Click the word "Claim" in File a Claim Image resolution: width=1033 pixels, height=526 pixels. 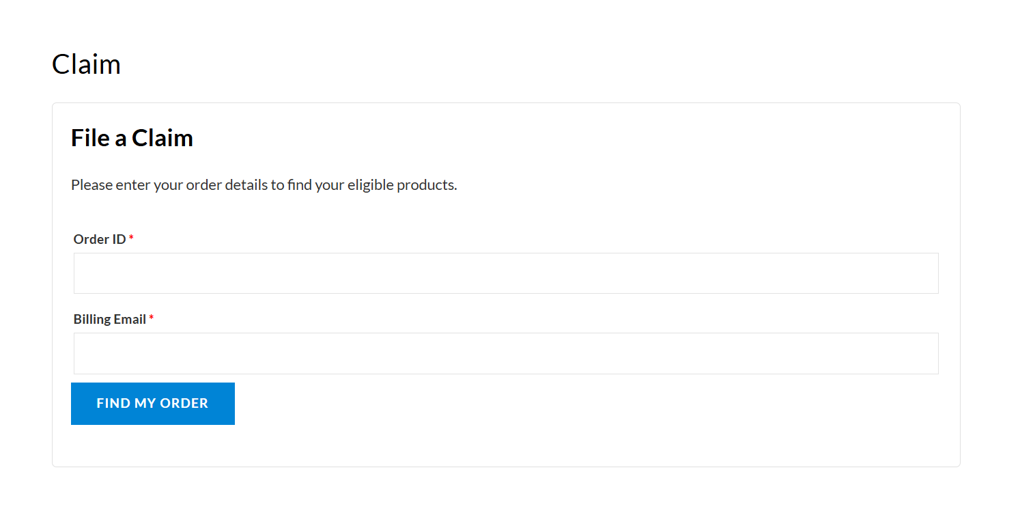[162, 138]
